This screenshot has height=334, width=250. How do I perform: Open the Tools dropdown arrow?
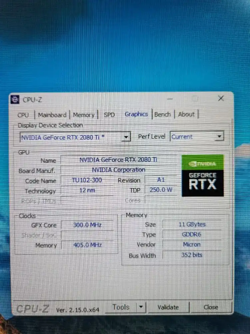click(x=141, y=307)
